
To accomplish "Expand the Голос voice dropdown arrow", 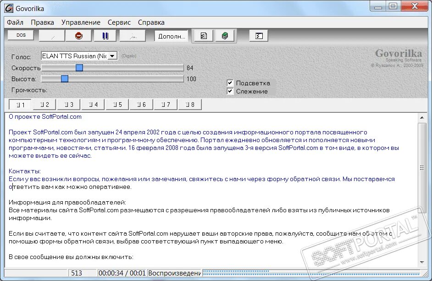I will (x=112, y=56).
